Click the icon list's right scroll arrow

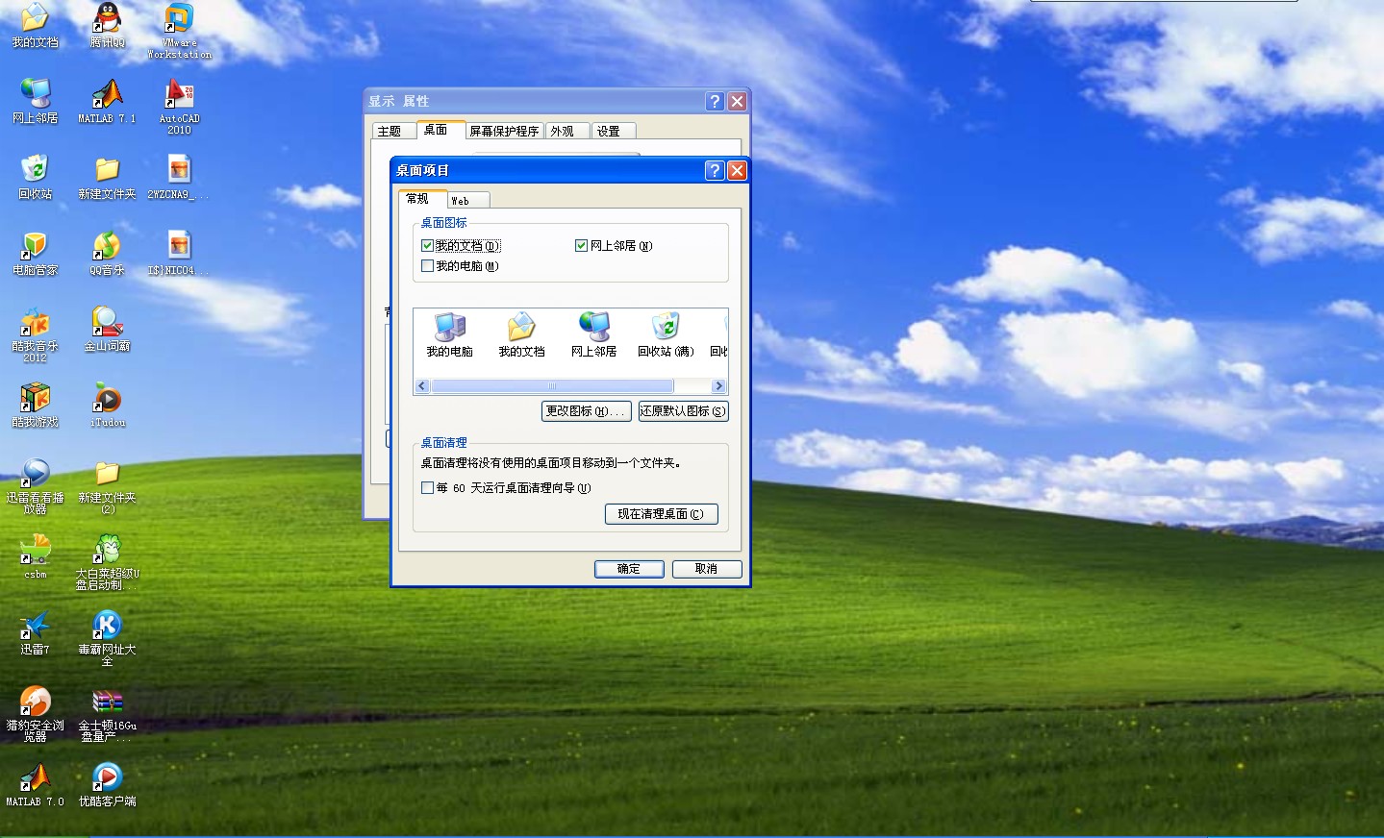[x=718, y=386]
